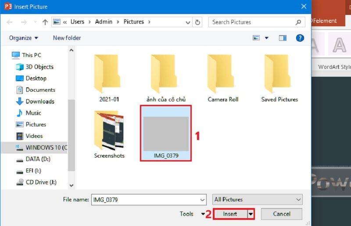Go up one folder level arrow

click(45, 22)
